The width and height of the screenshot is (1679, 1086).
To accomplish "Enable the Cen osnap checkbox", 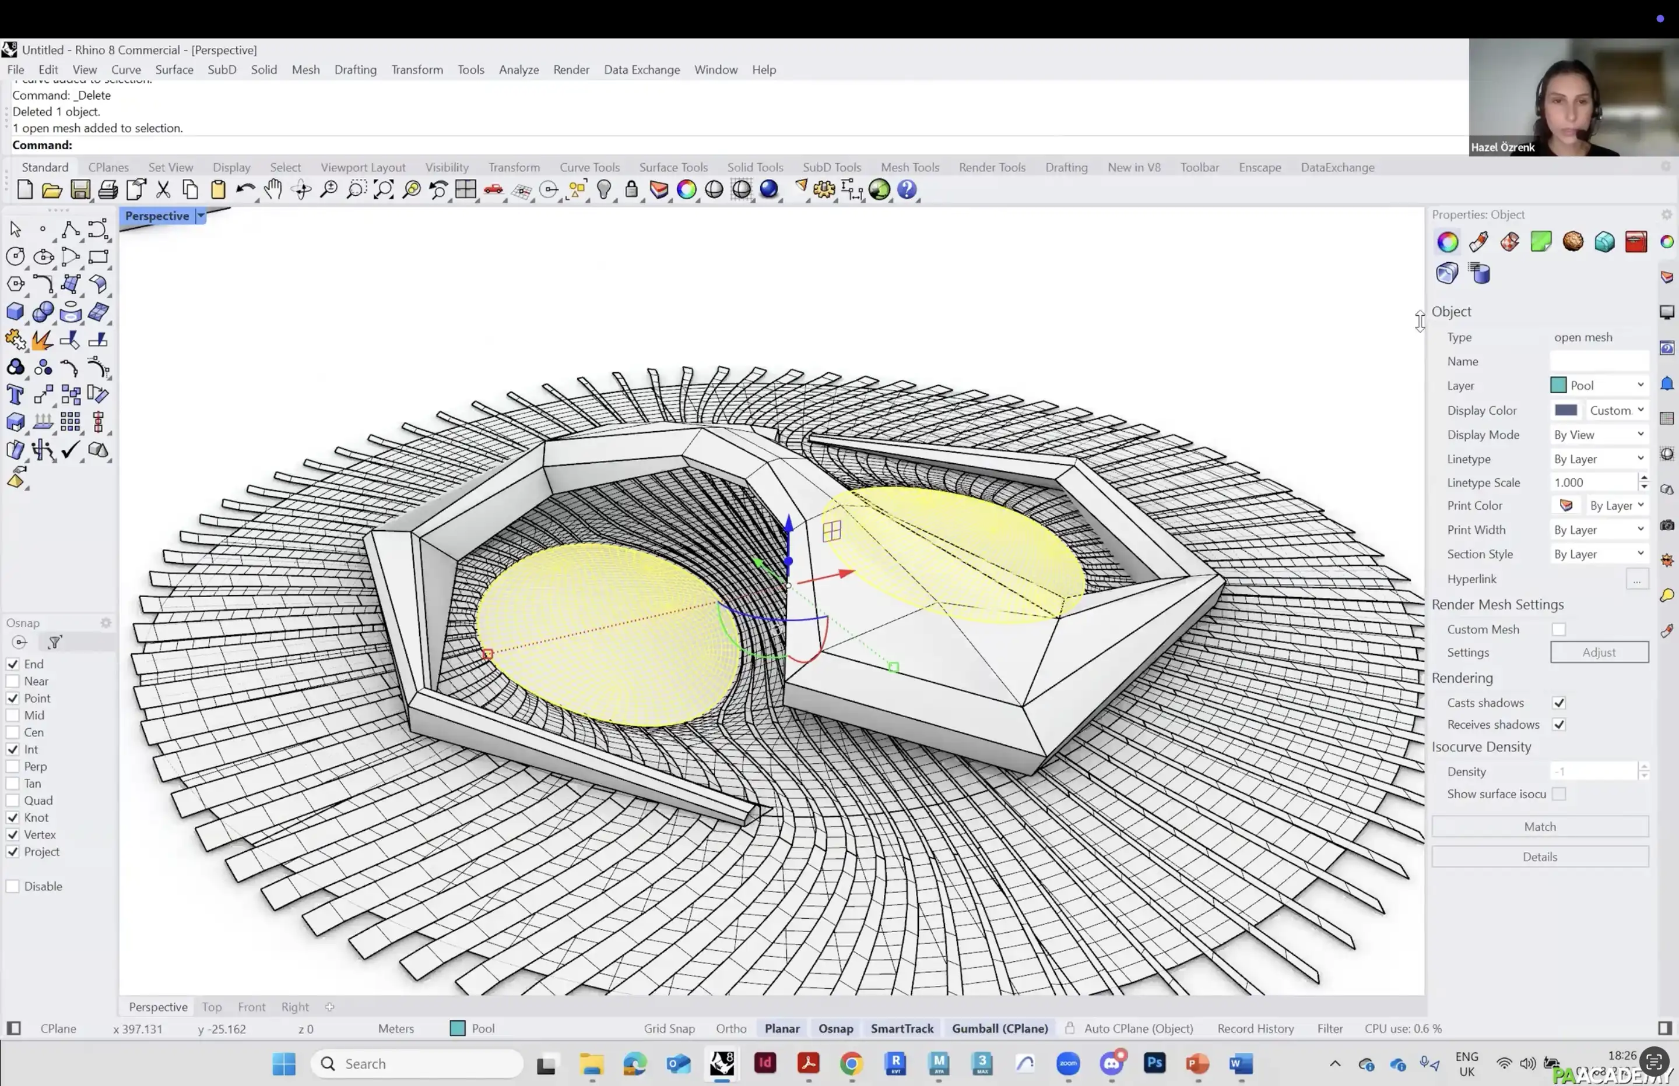I will [x=13, y=733].
